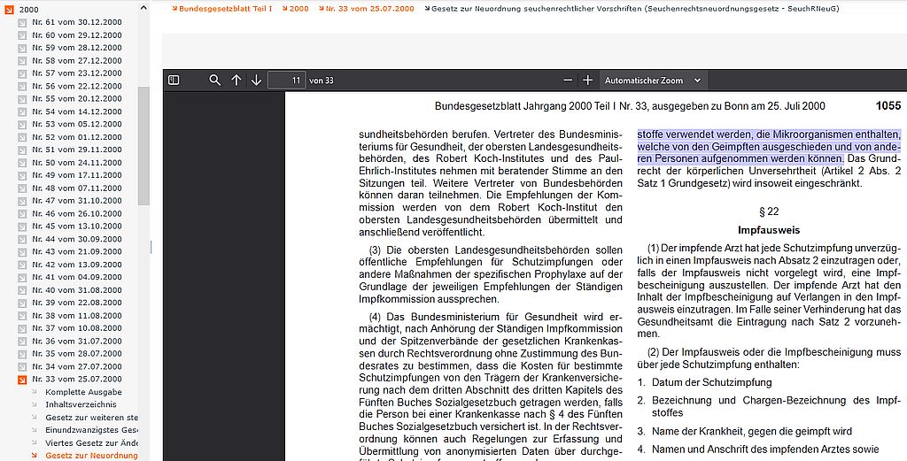Screen dimensions: 907x461
Task: Click the § 22 heading in the document
Action: click(769, 211)
